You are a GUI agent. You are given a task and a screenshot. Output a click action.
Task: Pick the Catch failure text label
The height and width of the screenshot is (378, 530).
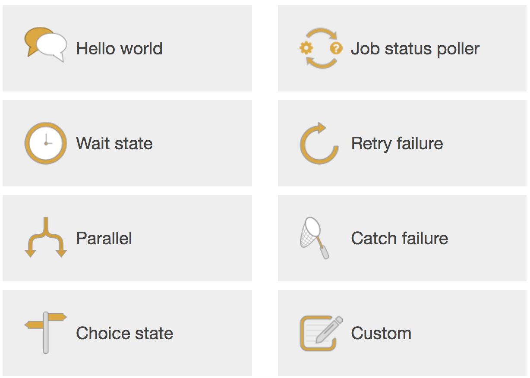point(400,238)
